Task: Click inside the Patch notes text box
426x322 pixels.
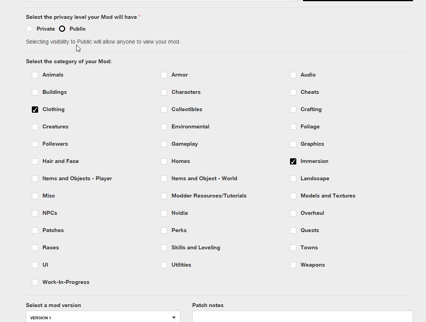Action: tap(302, 317)
